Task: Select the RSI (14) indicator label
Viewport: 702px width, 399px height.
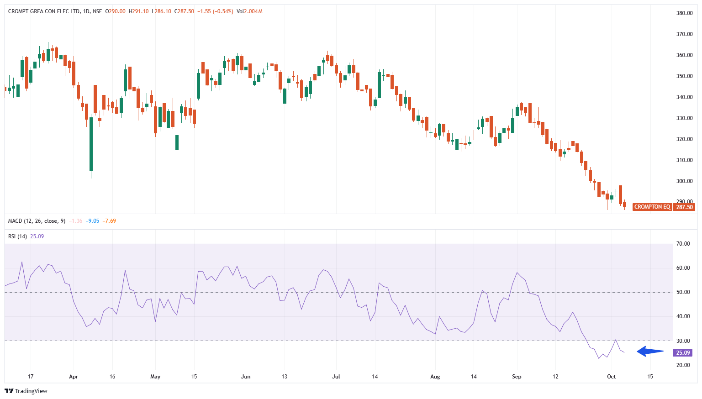Action: coord(18,236)
